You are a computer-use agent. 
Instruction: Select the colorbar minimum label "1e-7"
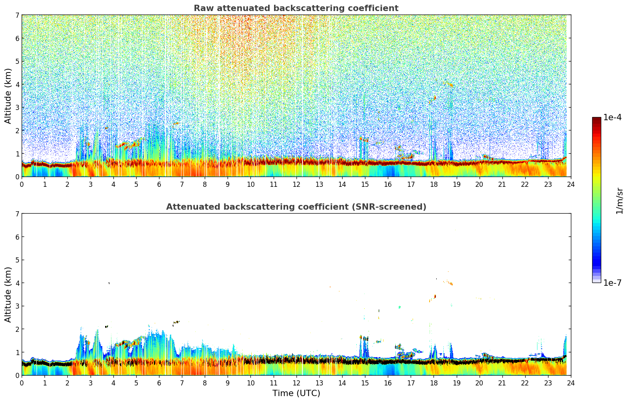click(x=613, y=283)
